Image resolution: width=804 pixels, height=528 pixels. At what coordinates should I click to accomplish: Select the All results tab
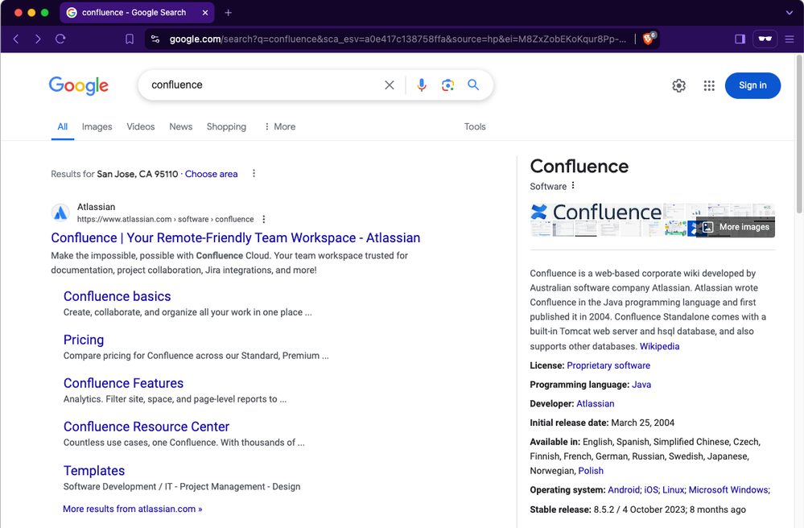coord(63,126)
